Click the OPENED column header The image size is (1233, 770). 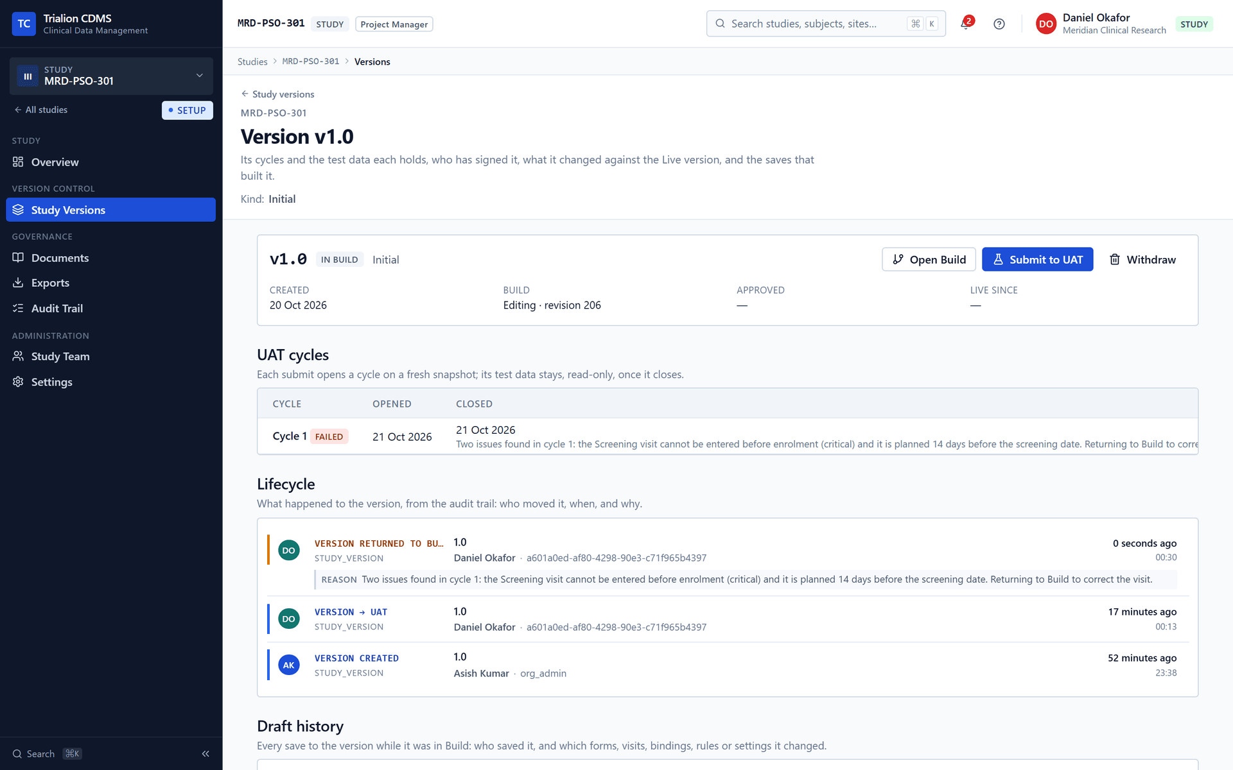pyautogui.click(x=392, y=404)
